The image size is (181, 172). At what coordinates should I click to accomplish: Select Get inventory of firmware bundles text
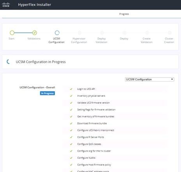coord(96,117)
